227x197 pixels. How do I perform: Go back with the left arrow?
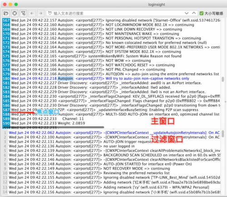[32, 14]
